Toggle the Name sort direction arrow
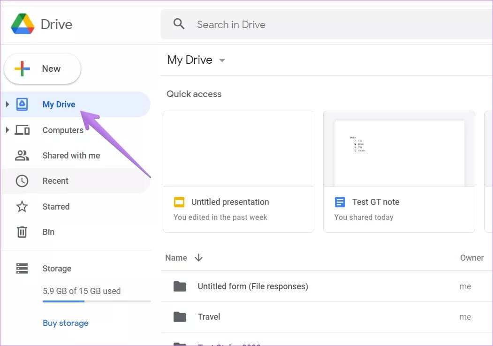Image resolution: width=493 pixels, height=346 pixels. (198, 258)
